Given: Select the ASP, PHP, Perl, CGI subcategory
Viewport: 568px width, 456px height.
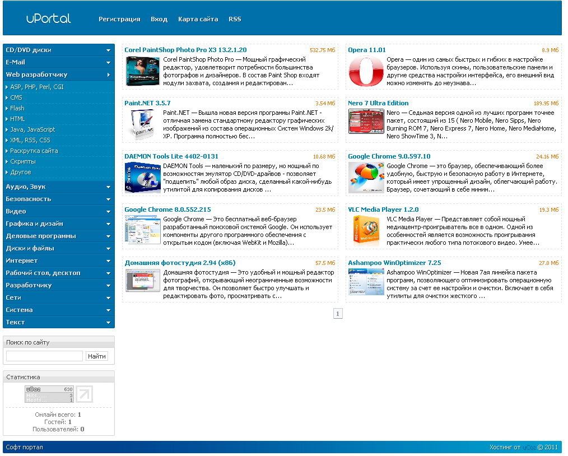Looking at the screenshot, I should coord(37,87).
